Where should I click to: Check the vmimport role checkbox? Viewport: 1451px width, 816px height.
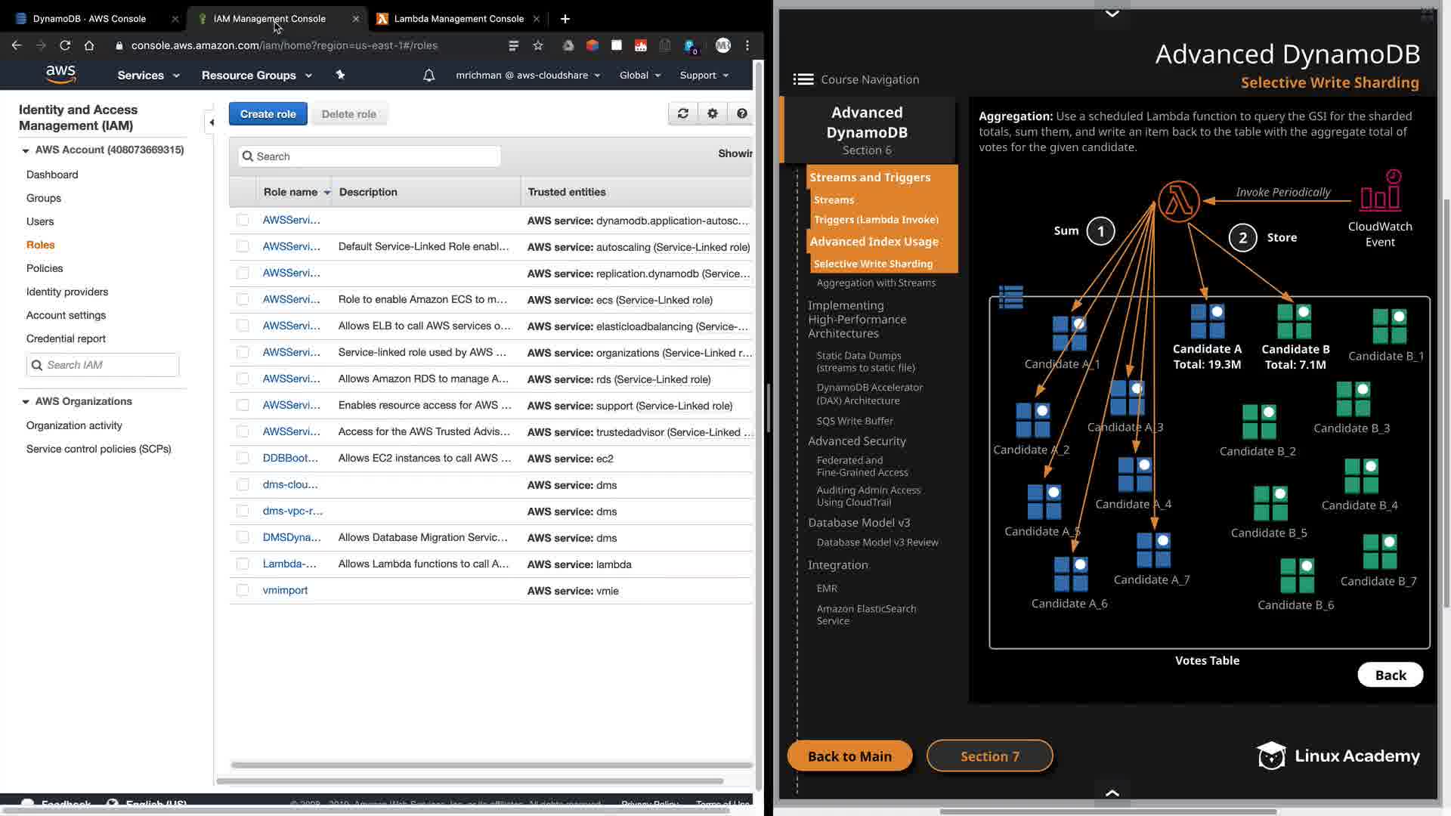[243, 590]
